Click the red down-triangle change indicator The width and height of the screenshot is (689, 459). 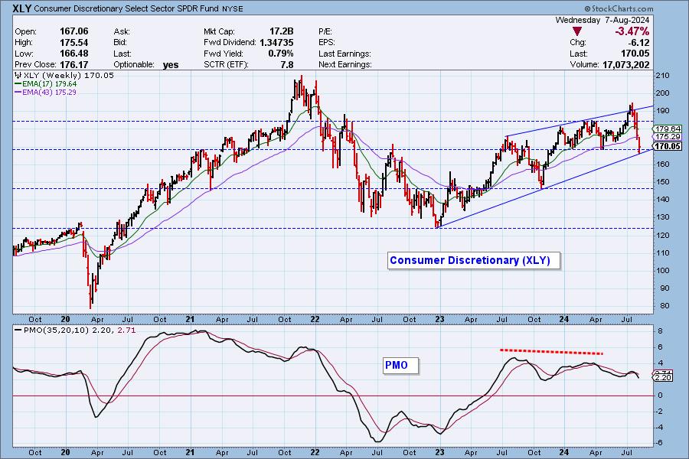(x=577, y=31)
